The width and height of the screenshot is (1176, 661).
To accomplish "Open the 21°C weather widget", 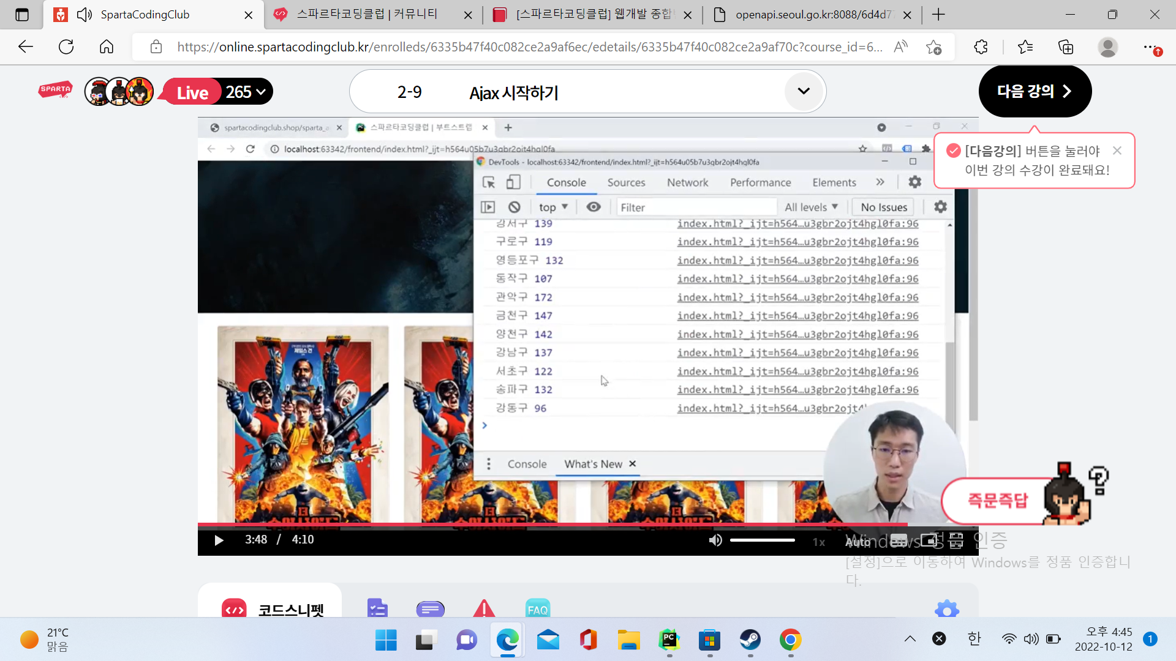I will pyautogui.click(x=44, y=640).
